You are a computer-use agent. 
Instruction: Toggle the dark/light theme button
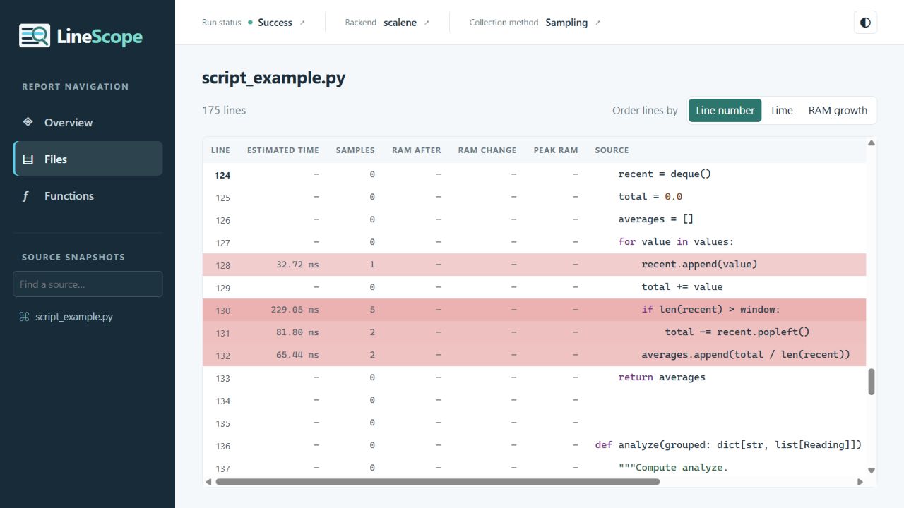click(x=865, y=23)
